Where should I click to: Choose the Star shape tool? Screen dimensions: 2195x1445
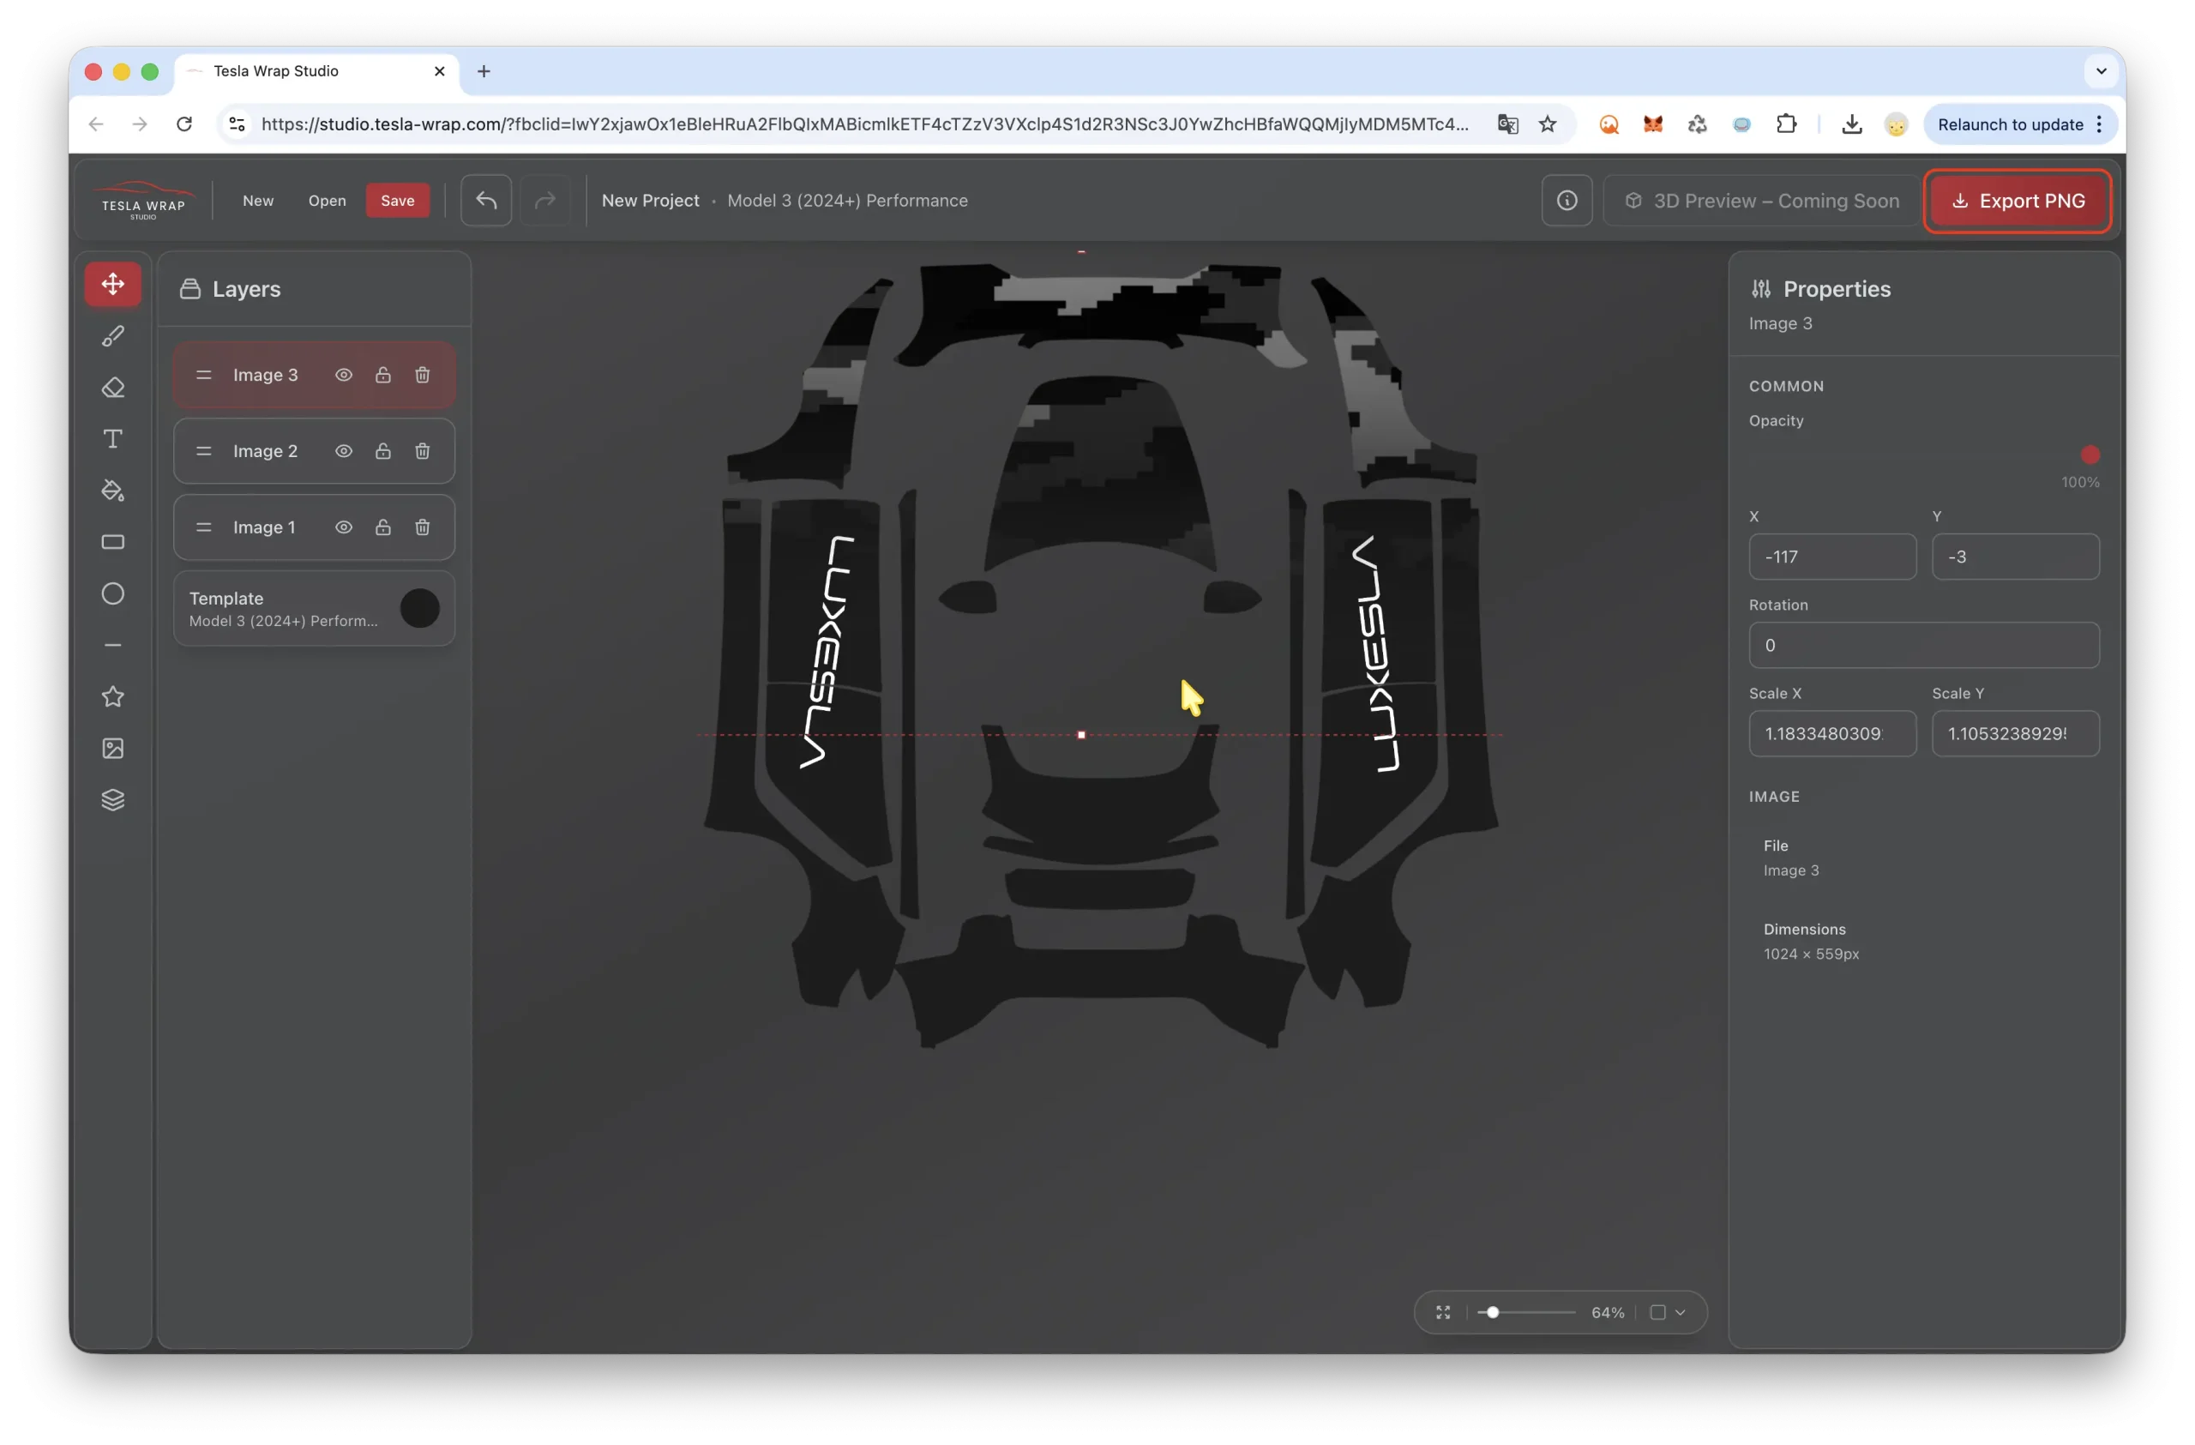(112, 696)
